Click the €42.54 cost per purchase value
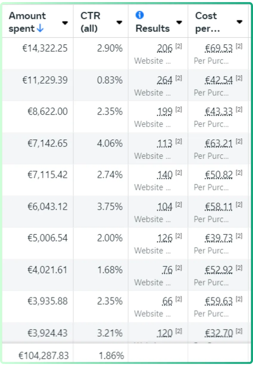The image size is (253, 366). (219, 80)
